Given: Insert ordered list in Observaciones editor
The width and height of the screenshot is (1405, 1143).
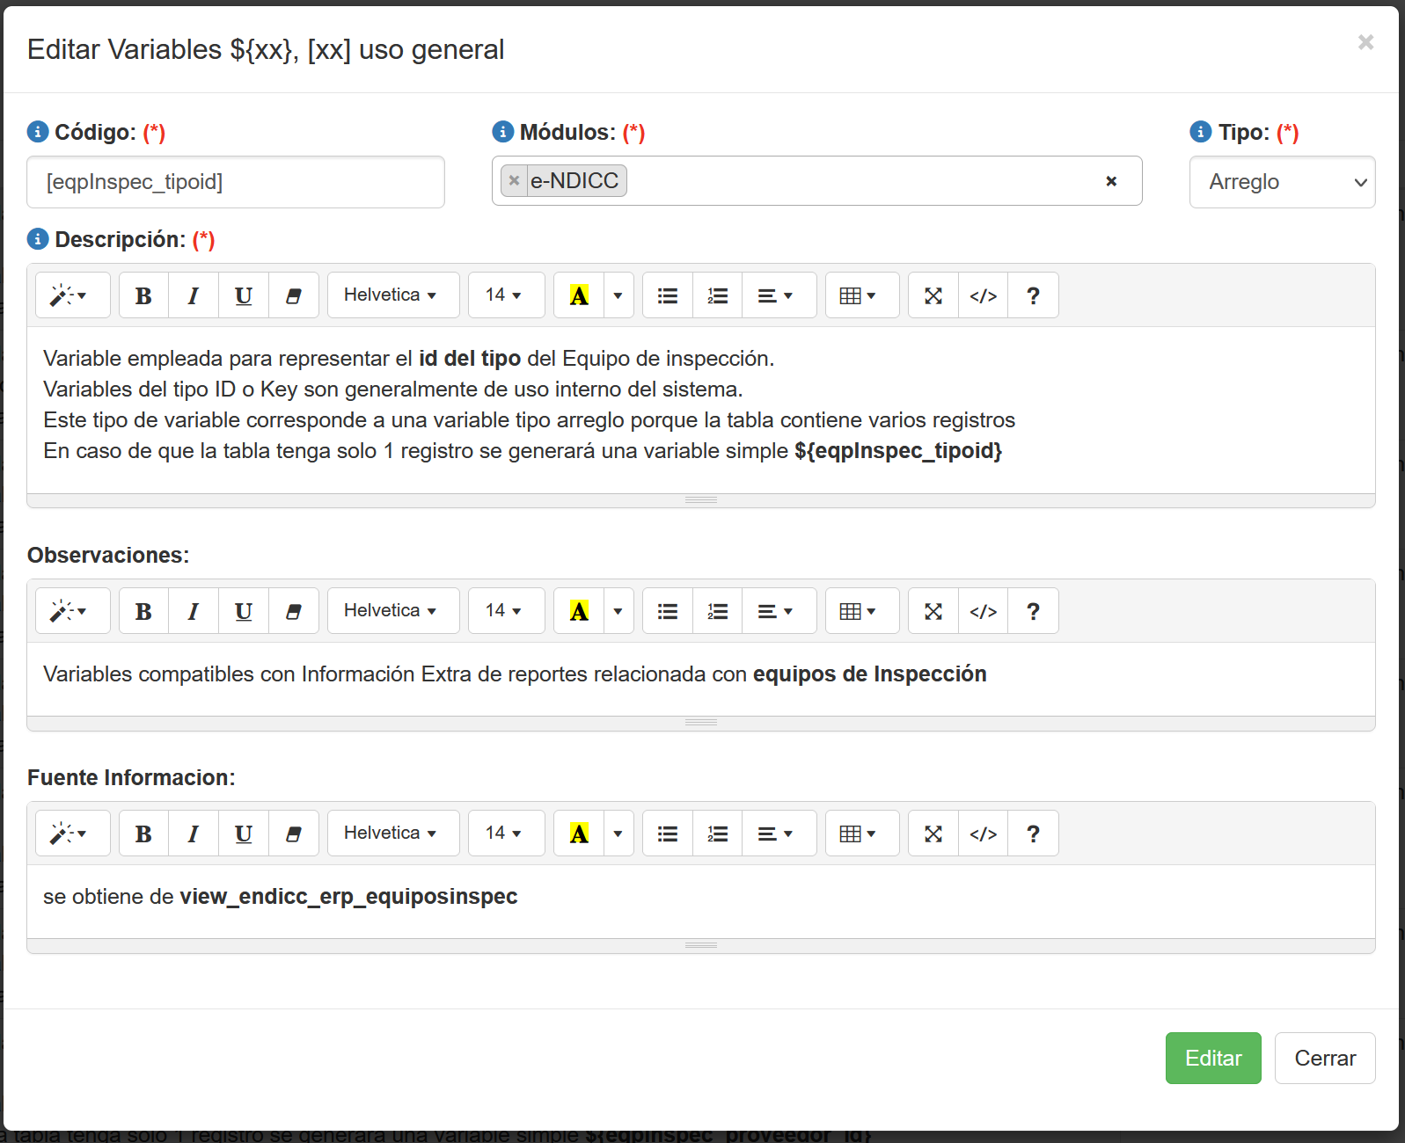Looking at the screenshot, I should tap(718, 611).
